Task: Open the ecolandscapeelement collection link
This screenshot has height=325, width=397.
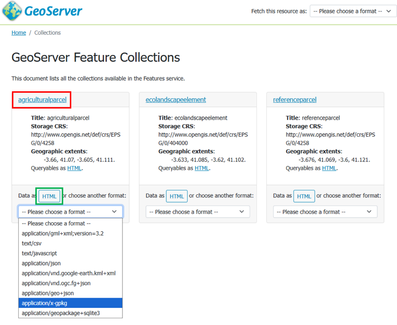Action: pos(176,100)
